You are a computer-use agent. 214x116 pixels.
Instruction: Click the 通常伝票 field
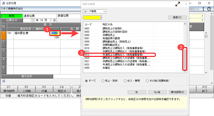point(40,16)
